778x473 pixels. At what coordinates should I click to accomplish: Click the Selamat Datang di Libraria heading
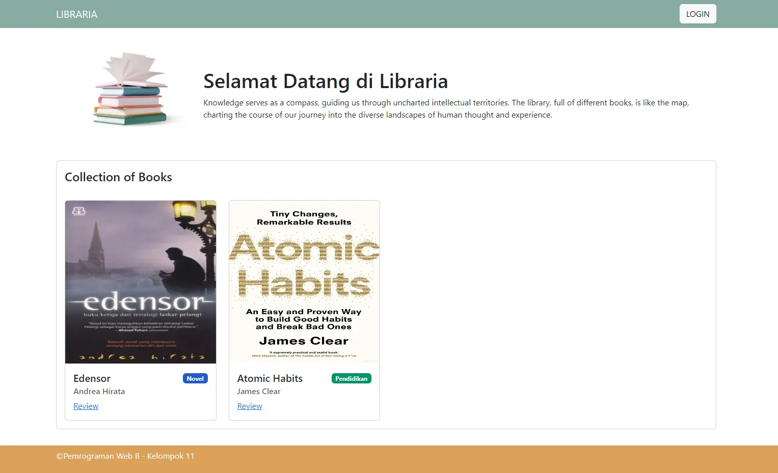pyautogui.click(x=325, y=81)
